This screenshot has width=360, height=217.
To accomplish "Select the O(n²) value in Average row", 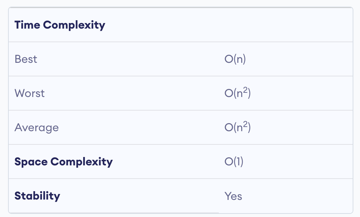I will click(238, 127).
